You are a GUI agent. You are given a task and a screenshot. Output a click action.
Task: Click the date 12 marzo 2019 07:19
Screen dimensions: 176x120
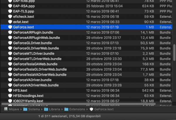coord(102,27)
